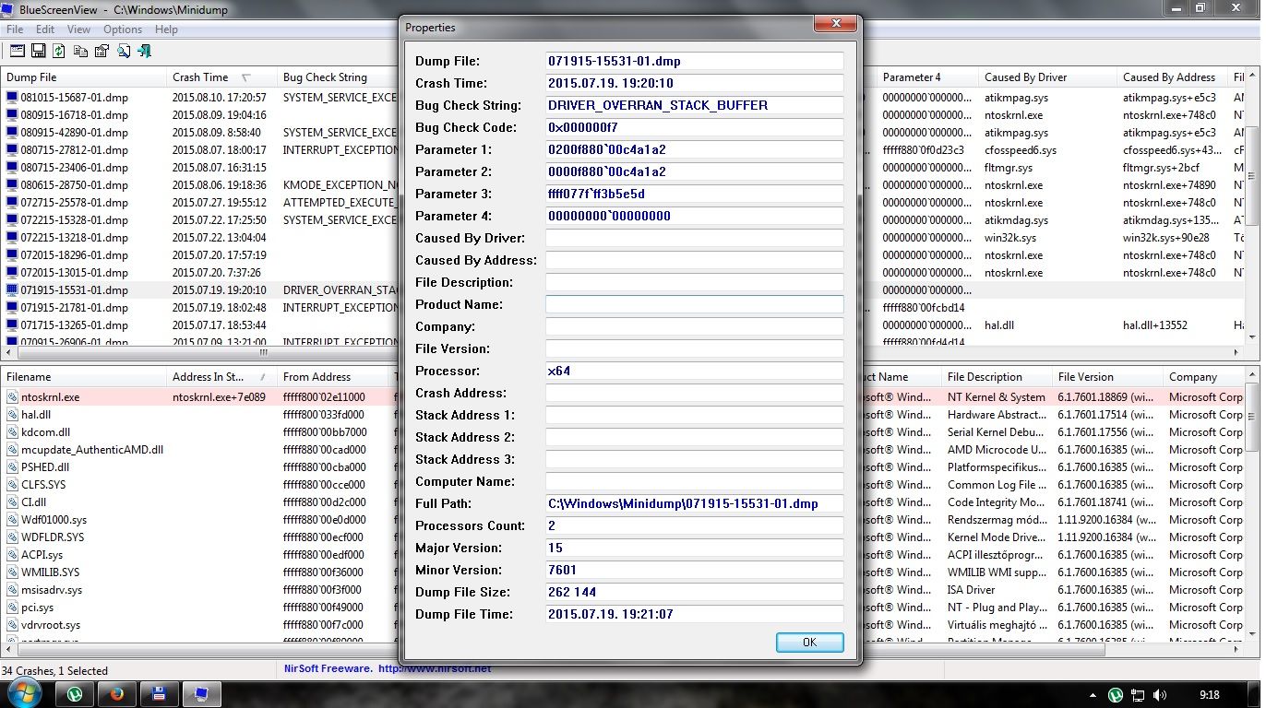Sort lower pane by Filename column
1266x708 pixels.
pos(84,377)
